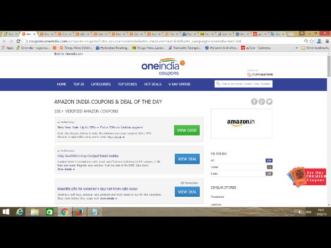
Task: Open Firefox from the taskbar
Action: pos(78,211)
